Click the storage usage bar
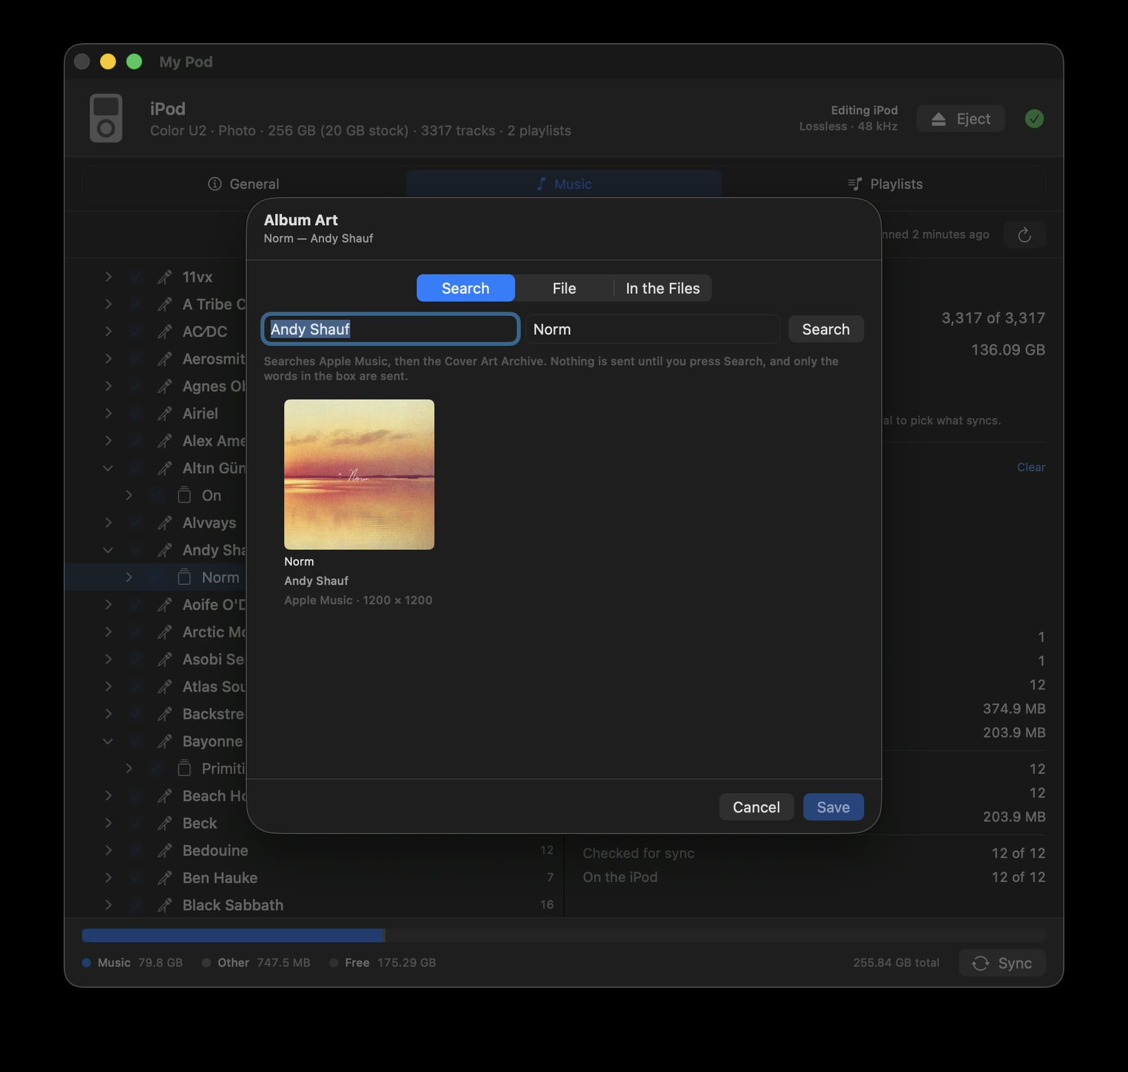The image size is (1128, 1072). 563,935
